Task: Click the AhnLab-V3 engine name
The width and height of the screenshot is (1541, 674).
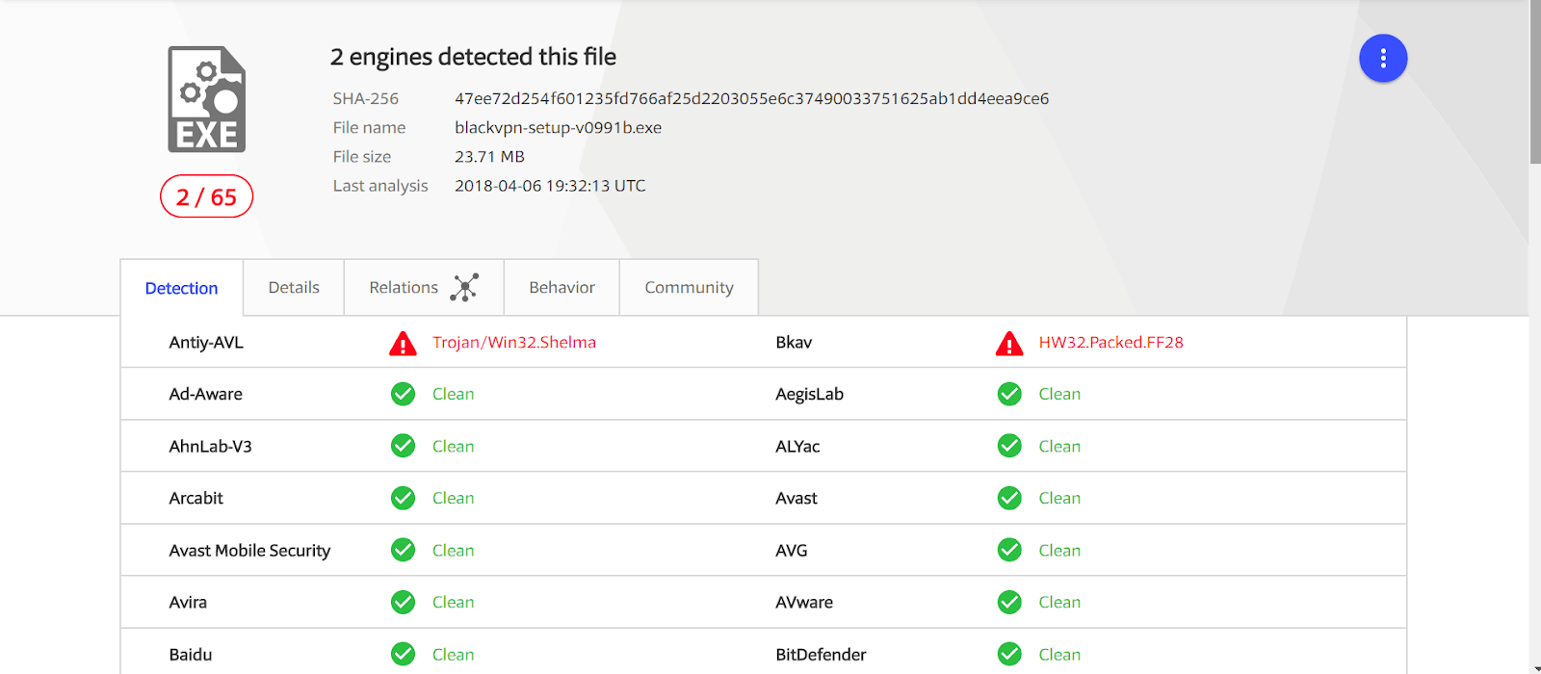Action: click(x=210, y=446)
